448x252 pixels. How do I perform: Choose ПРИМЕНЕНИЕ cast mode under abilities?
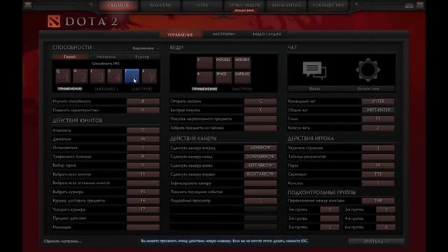pos(70,89)
